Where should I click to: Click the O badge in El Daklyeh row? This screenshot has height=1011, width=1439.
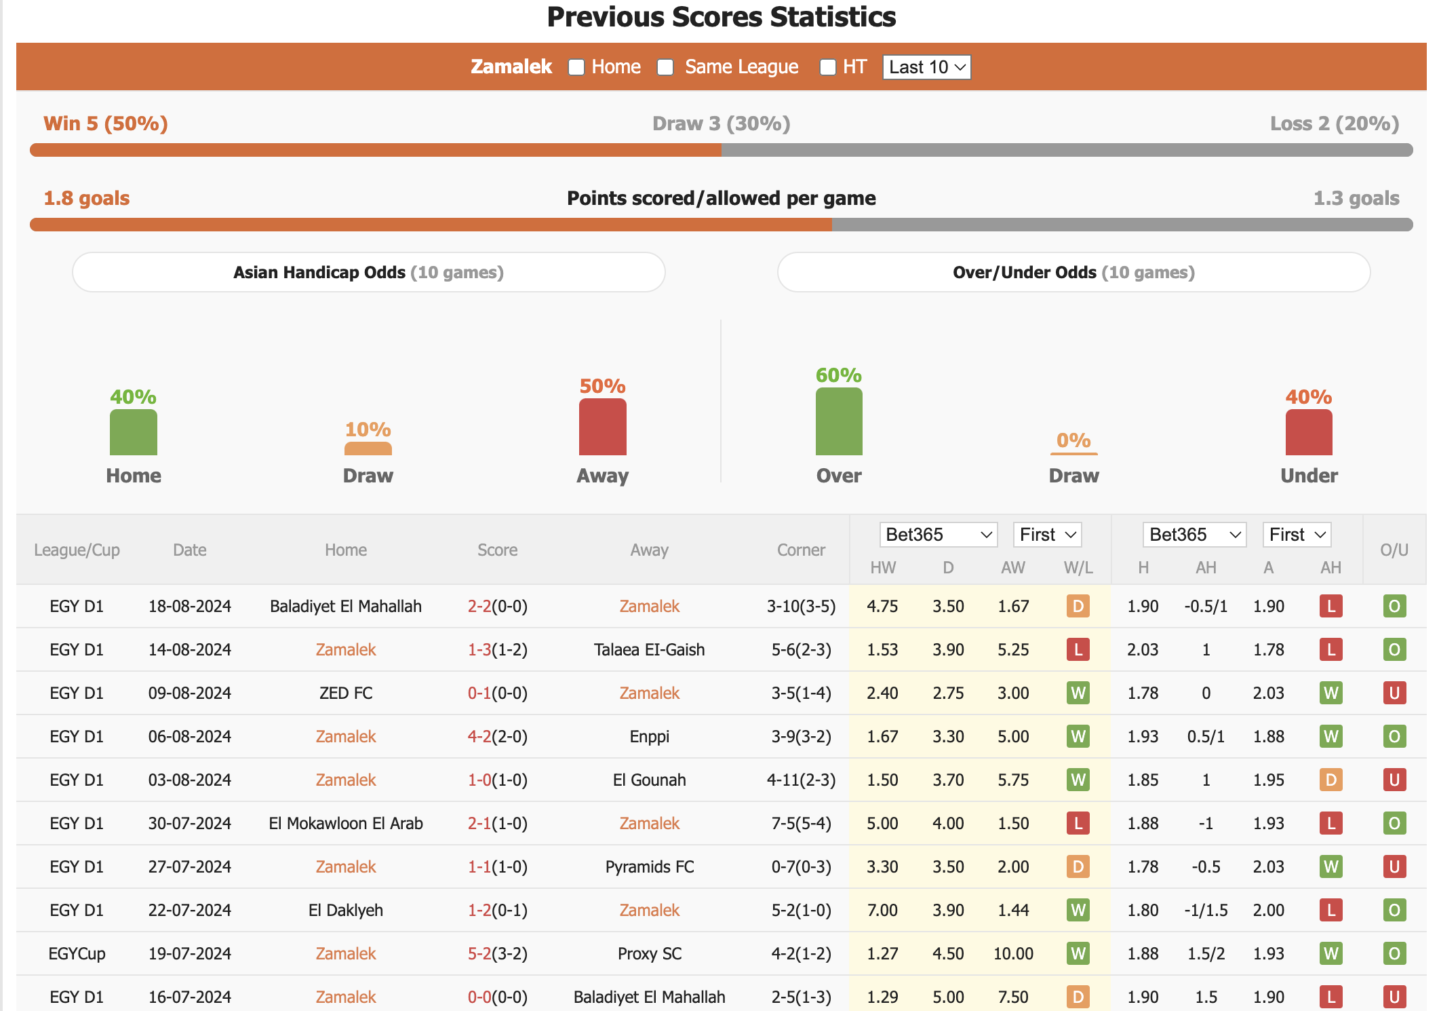[1394, 910]
